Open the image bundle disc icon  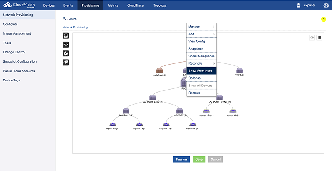(66, 53)
